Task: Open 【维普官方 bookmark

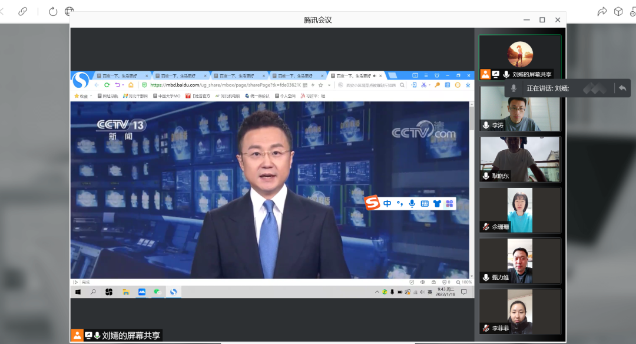Action: pos(198,96)
